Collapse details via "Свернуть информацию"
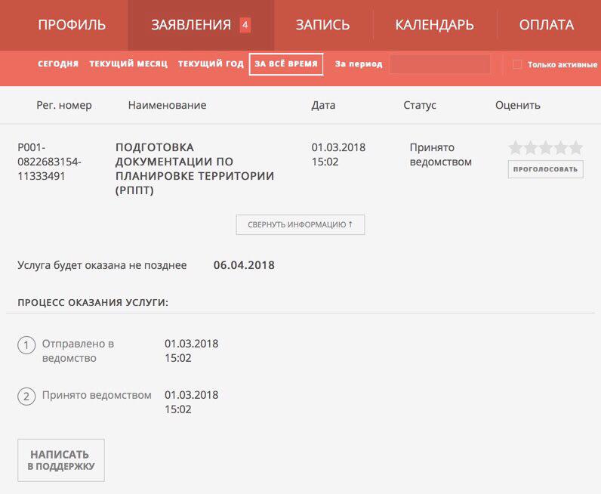The height and width of the screenshot is (494, 601). 300,224
